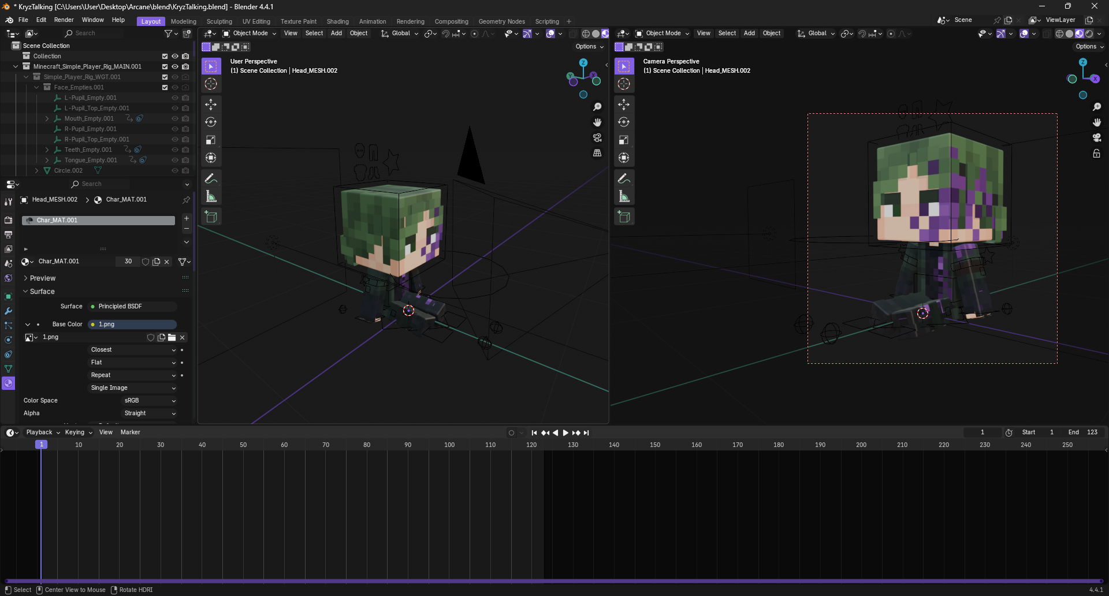1109x596 pixels.
Task: Open the Render menu
Action: pyautogui.click(x=64, y=20)
